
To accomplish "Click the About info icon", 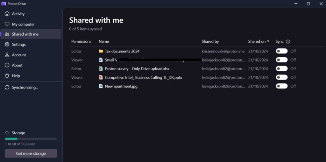I will click(x=7, y=65).
